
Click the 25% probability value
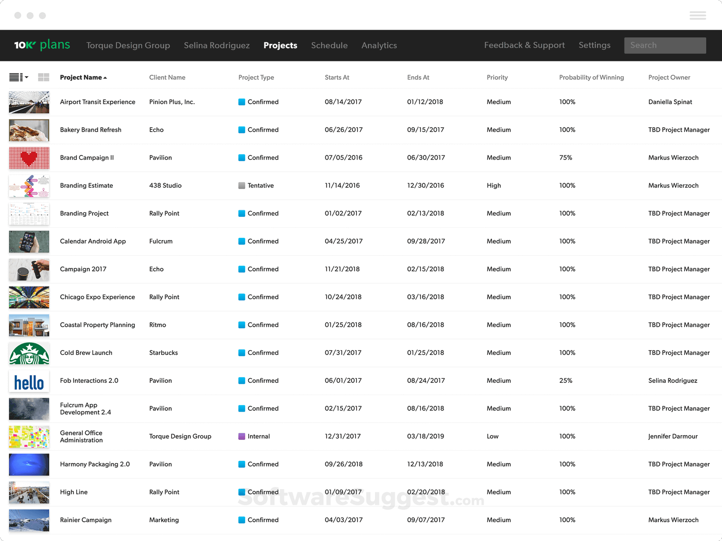(x=565, y=381)
